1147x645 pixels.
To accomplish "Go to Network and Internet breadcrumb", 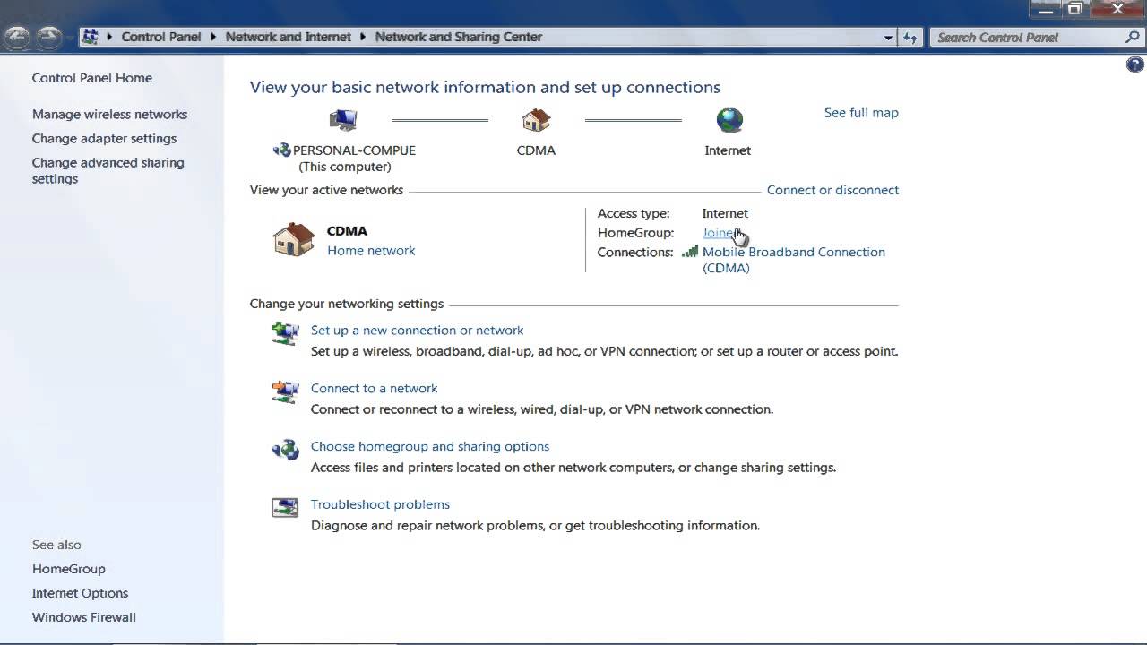I will pyautogui.click(x=289, y=37).
